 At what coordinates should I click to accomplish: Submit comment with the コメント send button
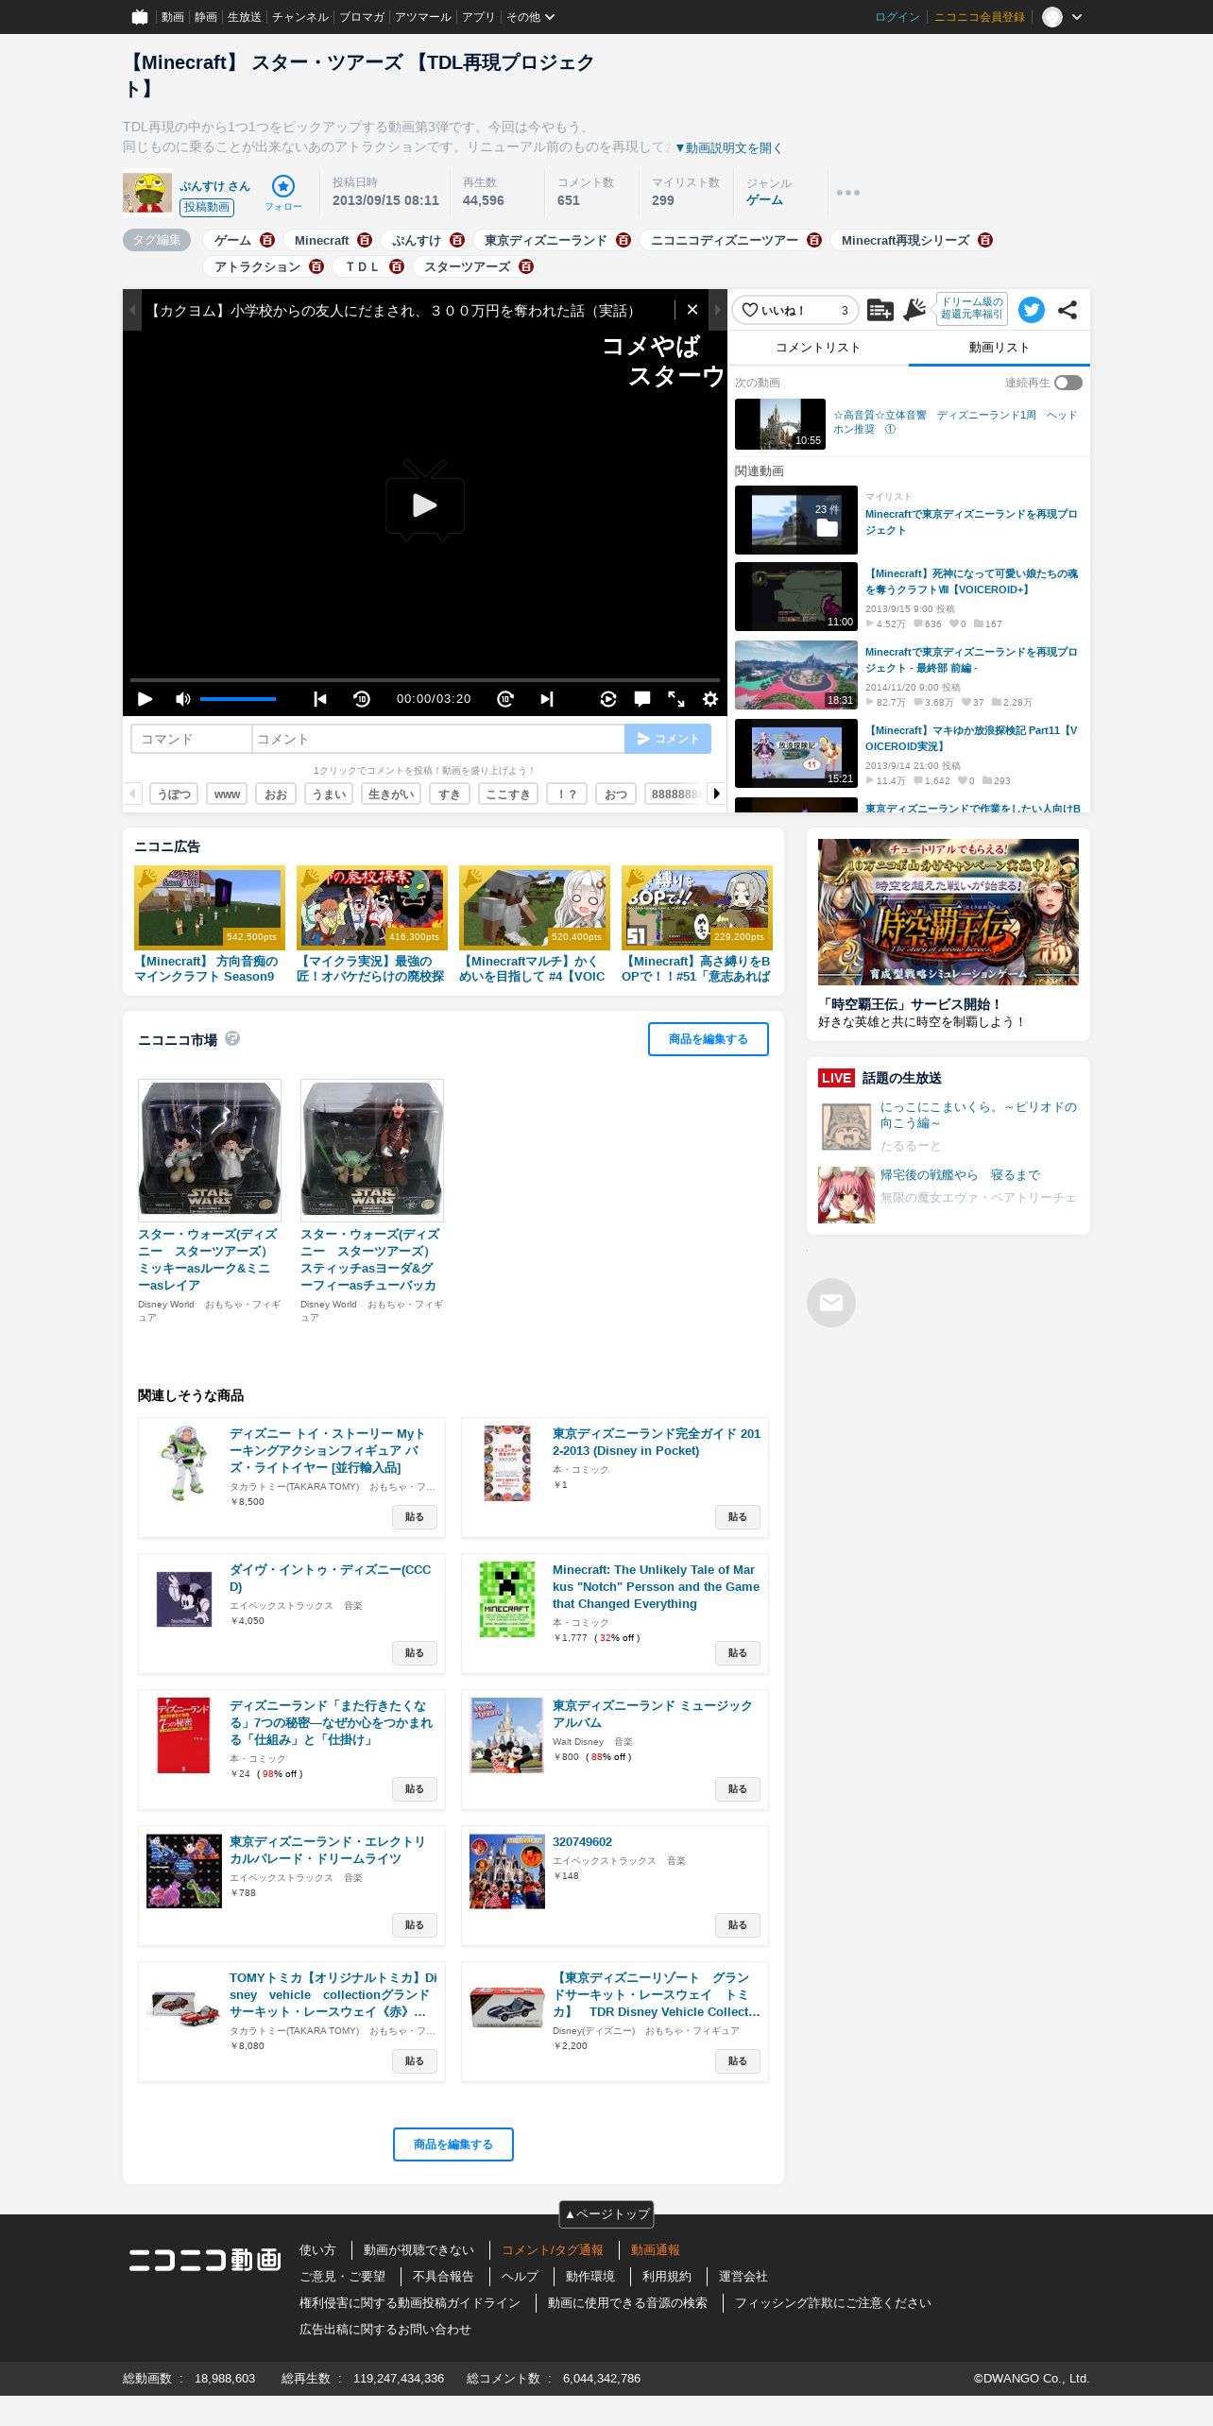pos(668,739)
